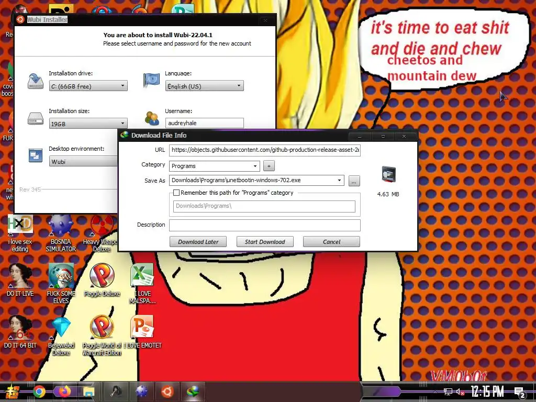This screenshot has height=402, width=536.
Task: Click the muted volume tray icon
Action: (x=461, y=392)
